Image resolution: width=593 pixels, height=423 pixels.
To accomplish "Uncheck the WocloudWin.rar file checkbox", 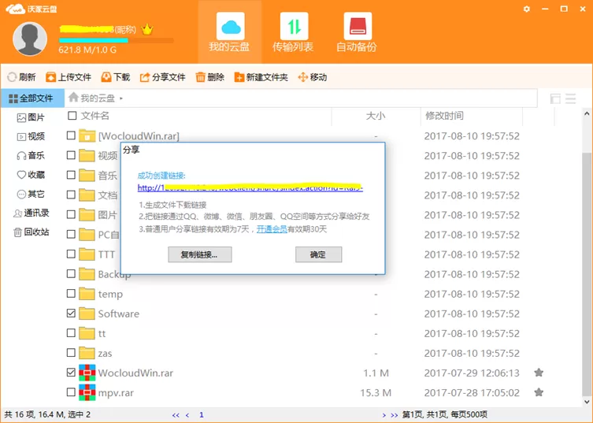I will (71, 373).
